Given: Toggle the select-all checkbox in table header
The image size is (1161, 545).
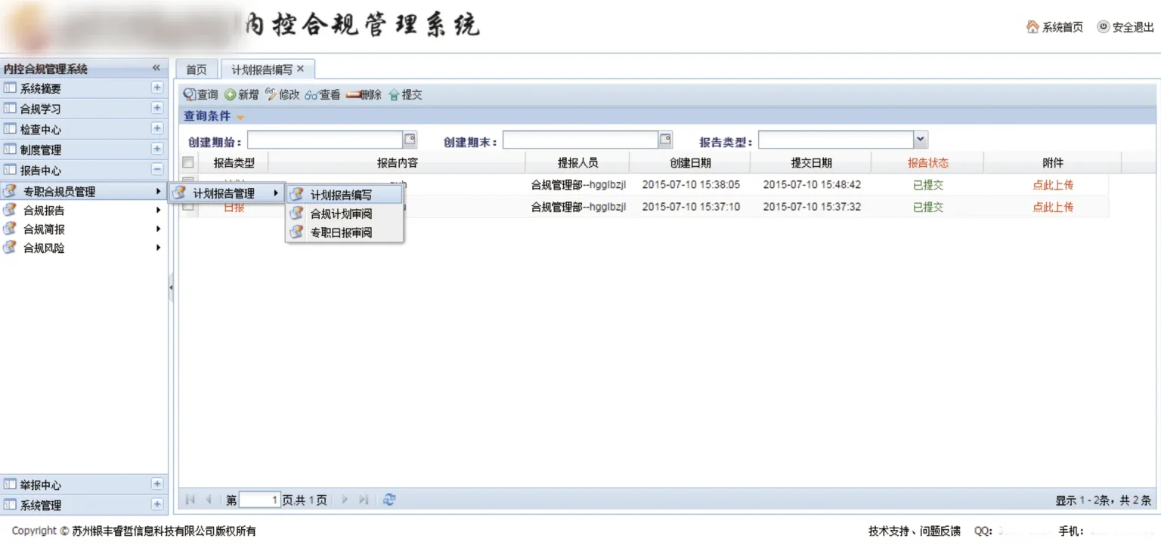Looking at the screenshot, I should [x=188, y=162].
